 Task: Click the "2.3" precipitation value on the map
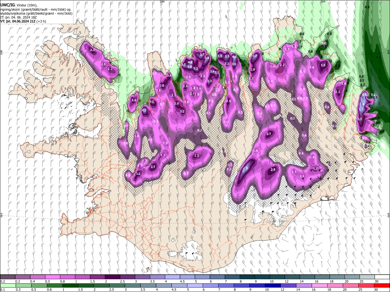point(338,92)
